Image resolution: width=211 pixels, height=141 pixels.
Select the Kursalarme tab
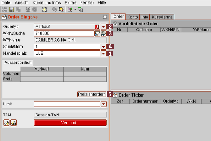(x=162, y=17)
